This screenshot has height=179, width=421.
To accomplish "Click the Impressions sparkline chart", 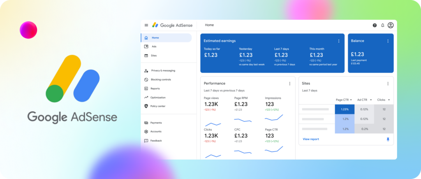I will pos(274,117).
